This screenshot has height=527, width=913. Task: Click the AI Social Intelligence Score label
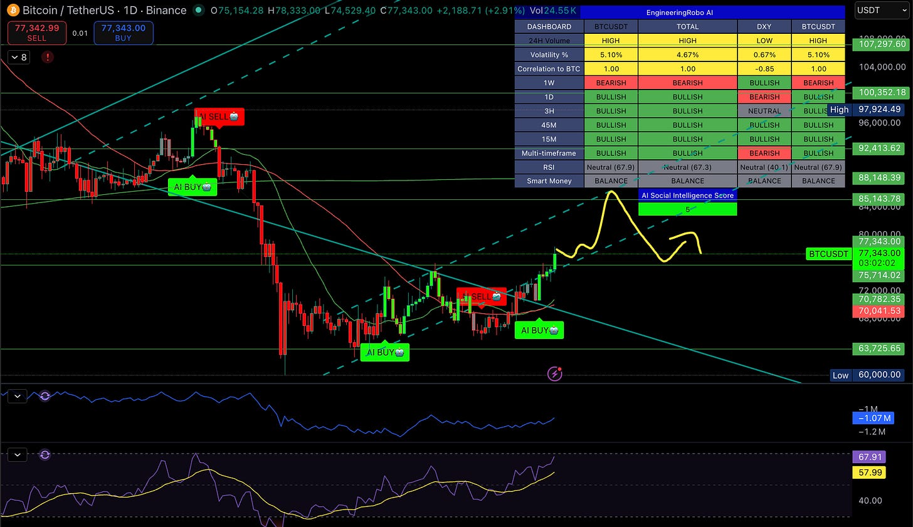(688, 196)
